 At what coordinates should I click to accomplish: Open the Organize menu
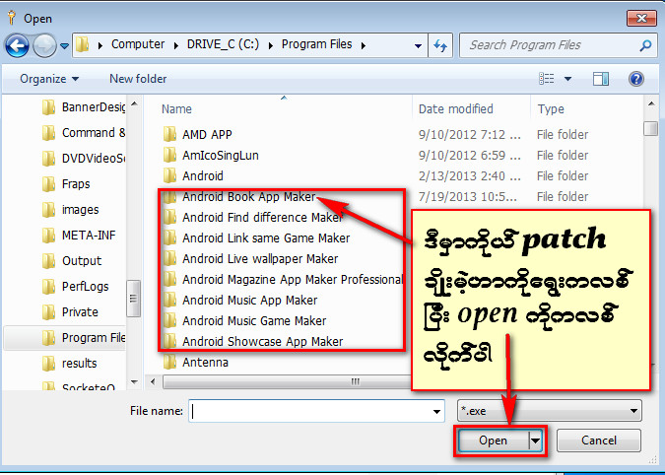pyautogui.click(x=49, y=79)
